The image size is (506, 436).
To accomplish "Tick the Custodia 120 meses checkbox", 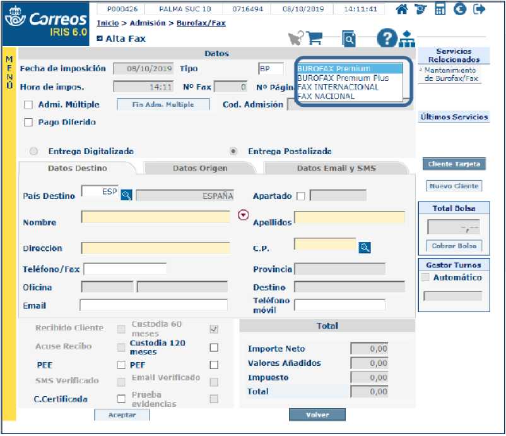I will tap(214, 348).
